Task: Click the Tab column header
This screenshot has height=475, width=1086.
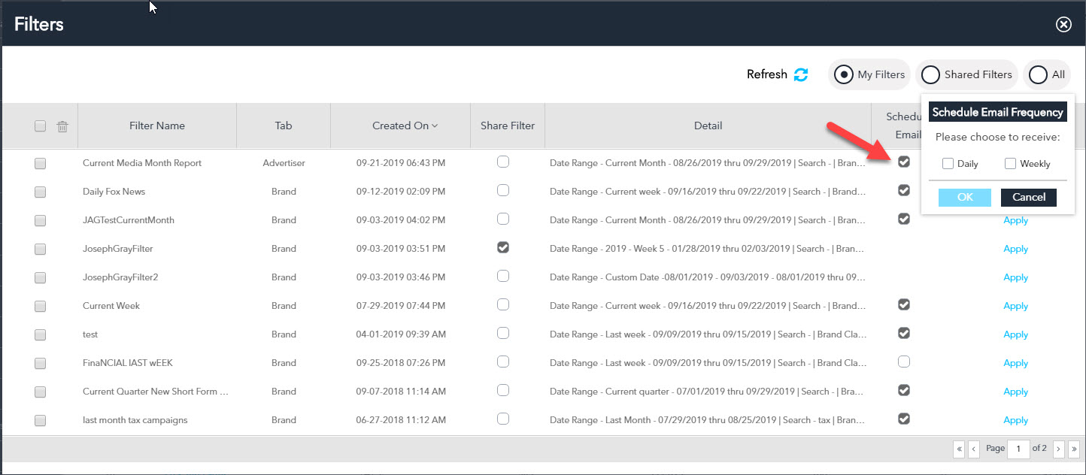Action: tap(284, 126)
